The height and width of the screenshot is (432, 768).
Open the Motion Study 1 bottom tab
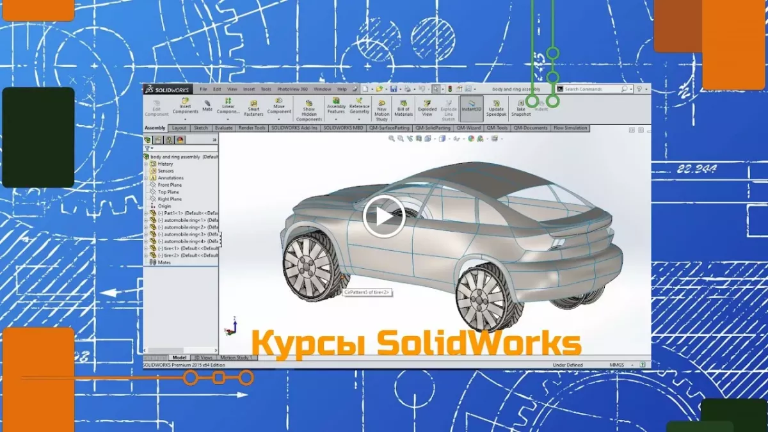pyautogui.click(x=236, y=358)
